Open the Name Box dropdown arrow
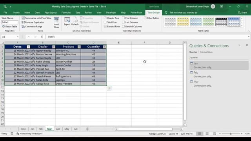 (18, 36)
